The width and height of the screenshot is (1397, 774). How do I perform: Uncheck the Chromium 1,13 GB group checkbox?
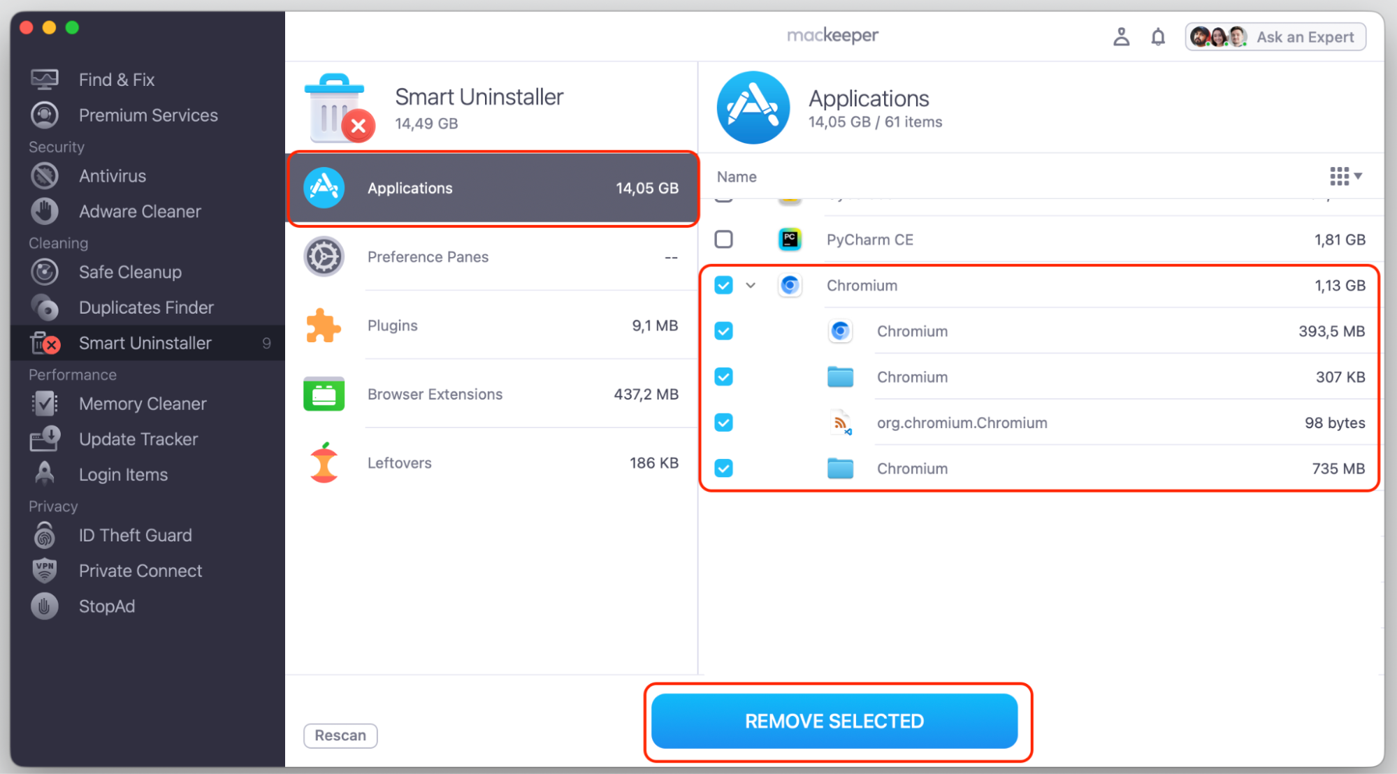pos(723,285)
